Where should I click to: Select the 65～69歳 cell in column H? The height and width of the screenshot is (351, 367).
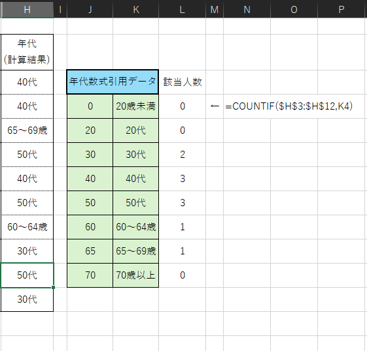pyautogui.click(x=27, y=130)
